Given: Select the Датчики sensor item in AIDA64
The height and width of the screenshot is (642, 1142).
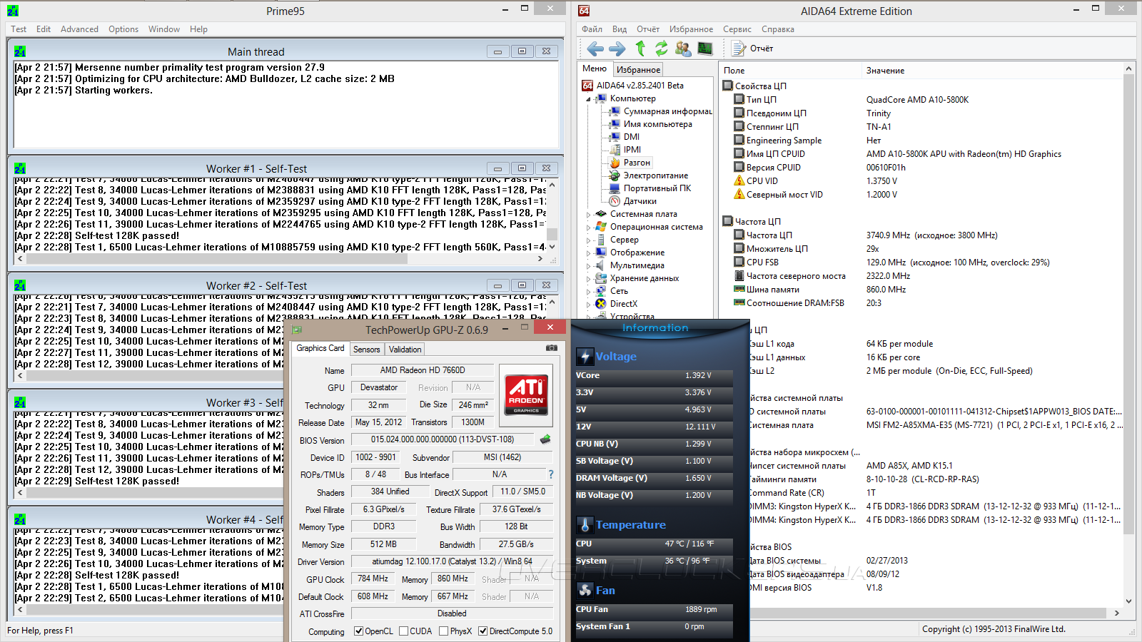Looking at the screenshot, I should [x=640, y=201].
